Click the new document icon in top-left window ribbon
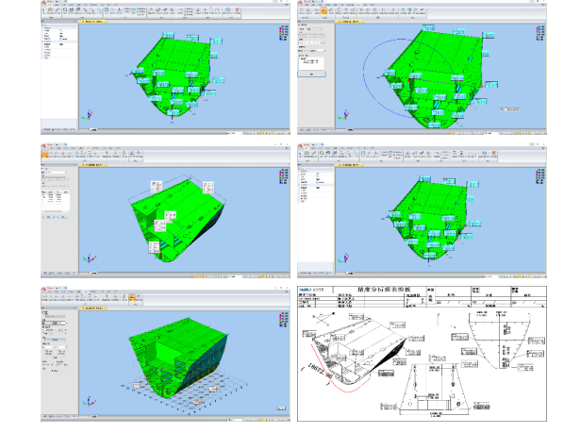The height and width of the screenshot is (433, 564). tap(44, 9)
